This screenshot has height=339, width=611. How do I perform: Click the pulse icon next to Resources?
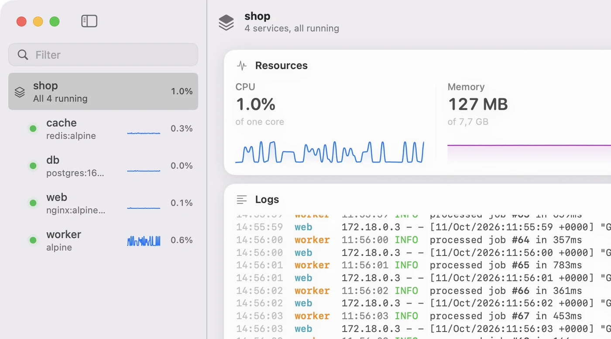click(242, 66)
